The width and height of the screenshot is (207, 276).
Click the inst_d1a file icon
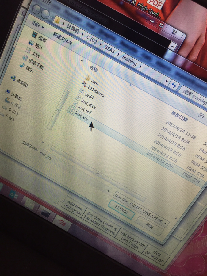pyautogui.click(x=78, y=98)
